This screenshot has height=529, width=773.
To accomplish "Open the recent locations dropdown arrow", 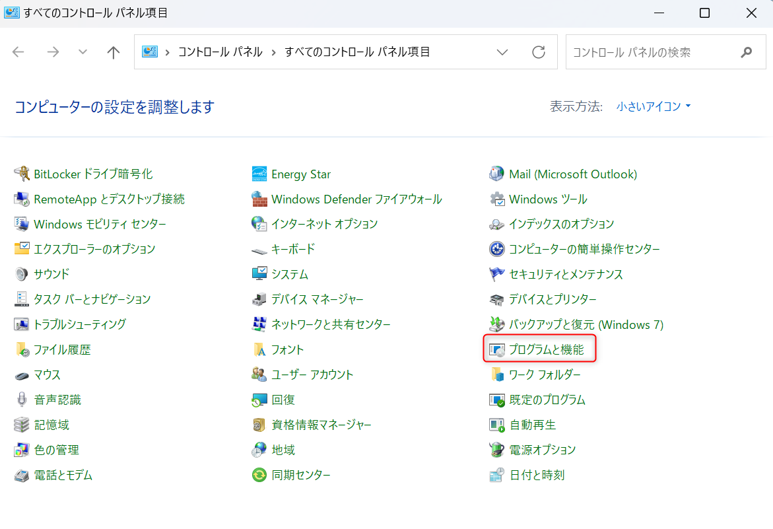I will click(83, 52).
